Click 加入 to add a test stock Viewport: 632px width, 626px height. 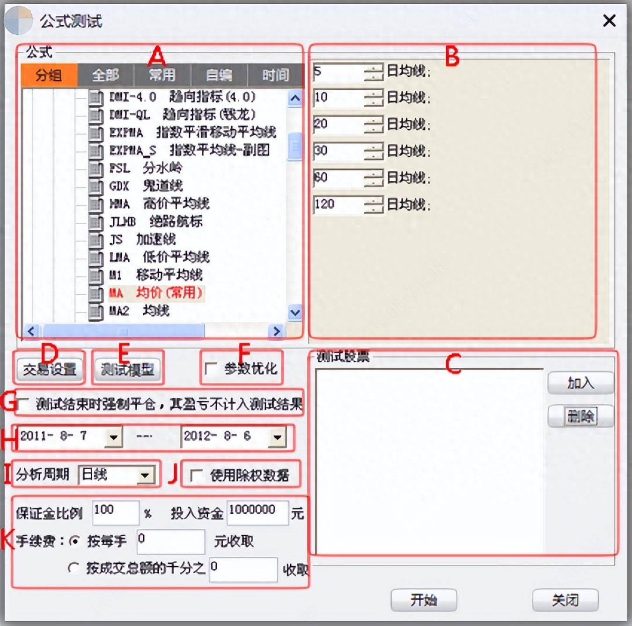point(581,383)
